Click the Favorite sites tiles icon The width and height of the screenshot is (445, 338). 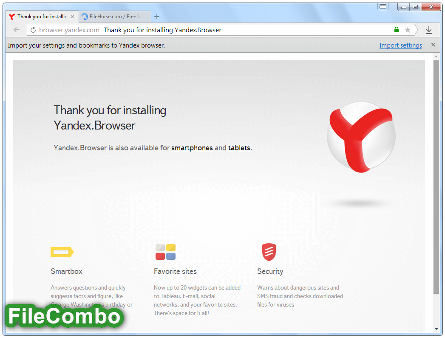click(x=165, y=252)
